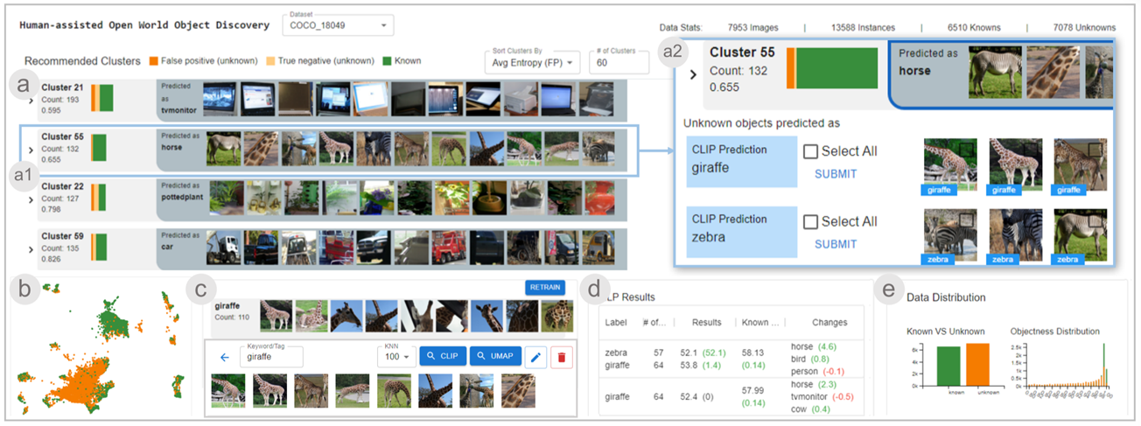This screenshot has width=1141, height=426.
Task: Open the Dataset dropdown showing COCO_18049
Action: pyautogui.click(x=338, y=26)
